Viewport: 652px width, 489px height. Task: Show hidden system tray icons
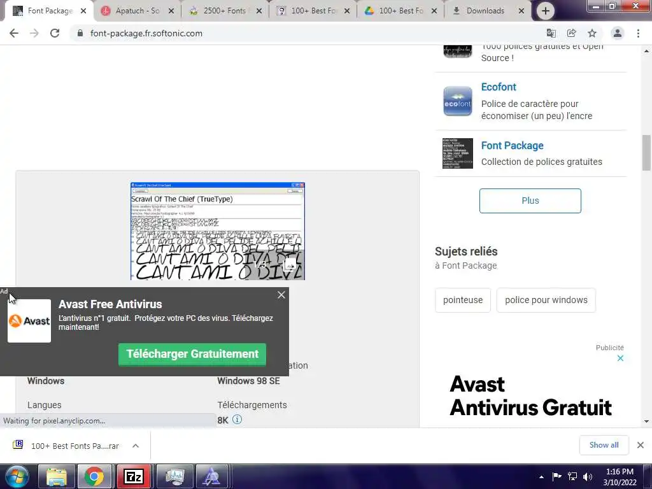pos(541,477)
